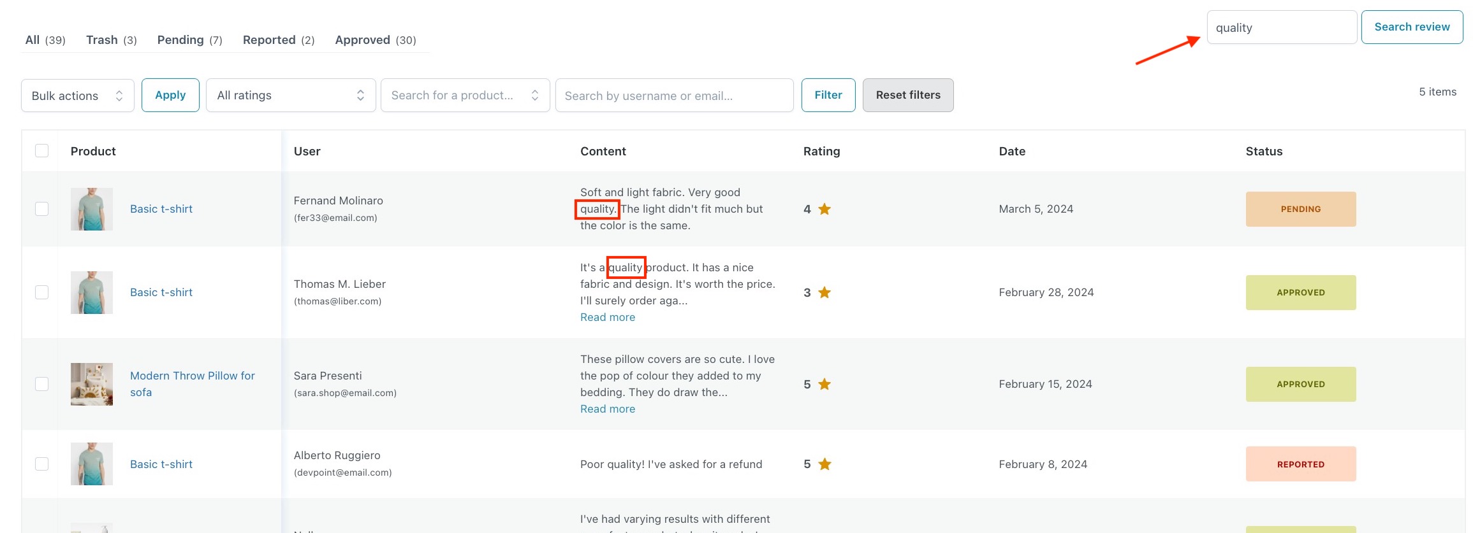Screen dimensions: 1473x533
Task: Click Read more in Thomas M. Lieber's review
Action: [608, 317]
